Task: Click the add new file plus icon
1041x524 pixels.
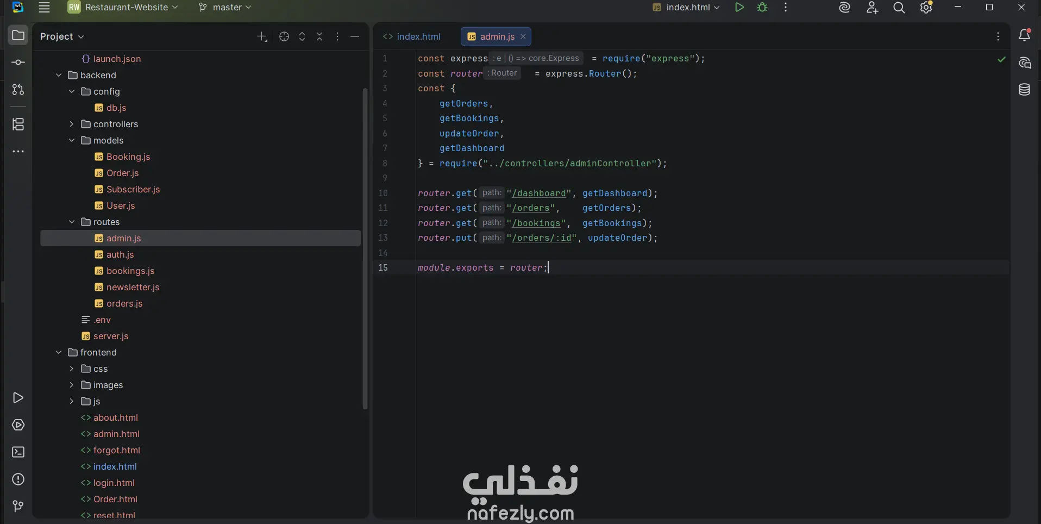Action: (x=262, y=36)
